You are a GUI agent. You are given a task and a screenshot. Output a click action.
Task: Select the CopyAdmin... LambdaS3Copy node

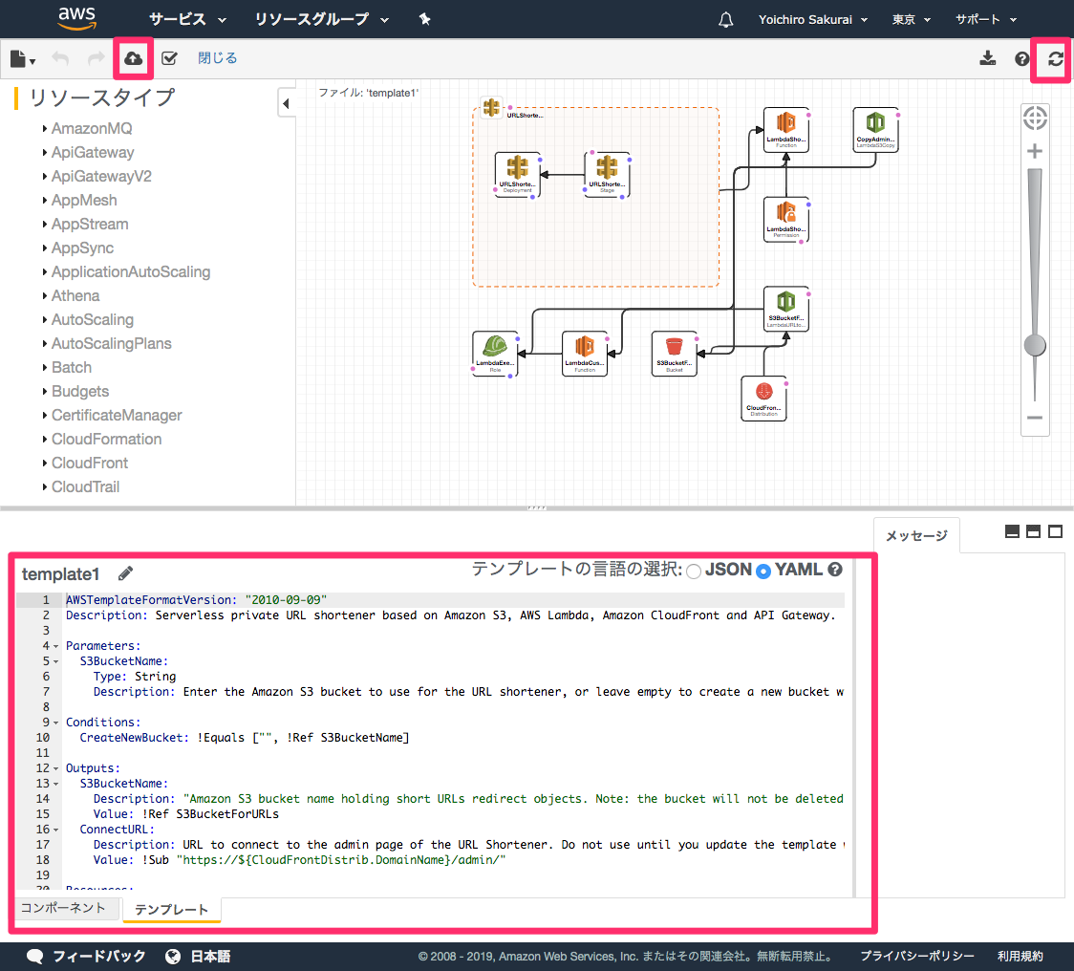click(x=875, y=130)
